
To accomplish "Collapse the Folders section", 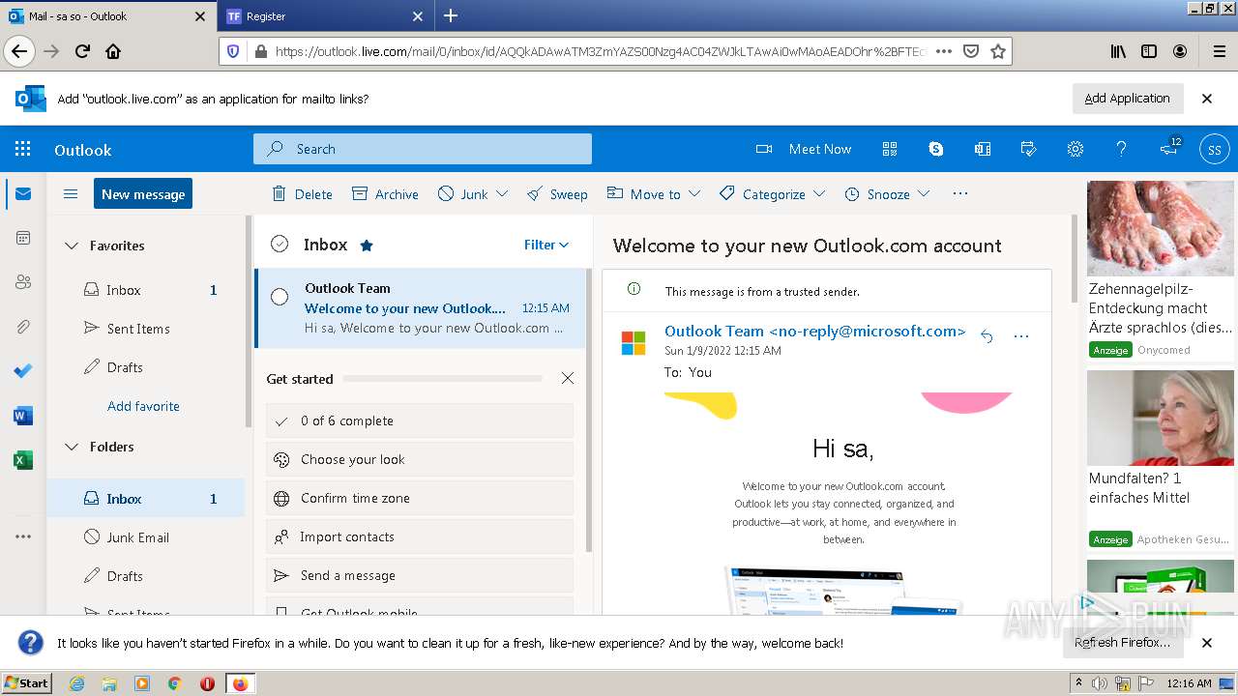I will coord(71,447).
